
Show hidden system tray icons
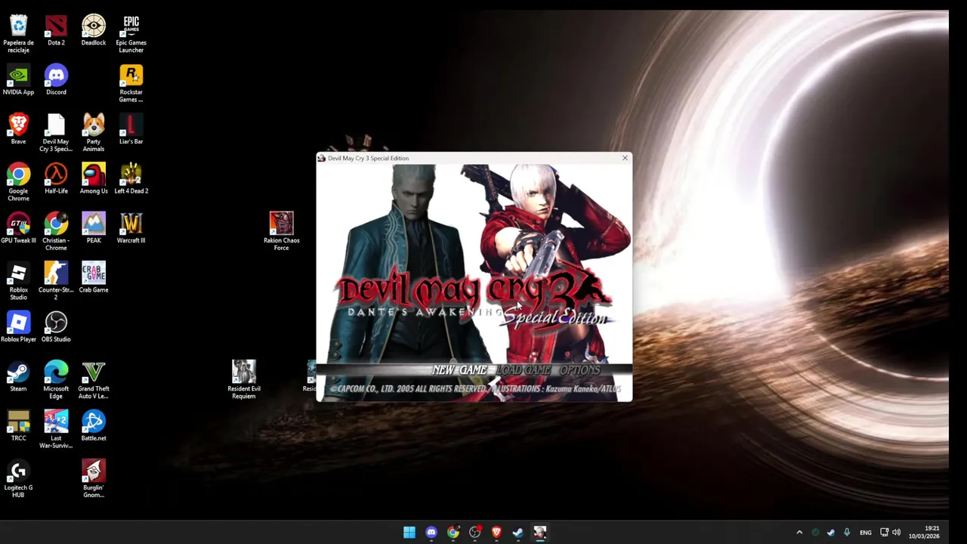pyautogui.click(x=799, y=533)
